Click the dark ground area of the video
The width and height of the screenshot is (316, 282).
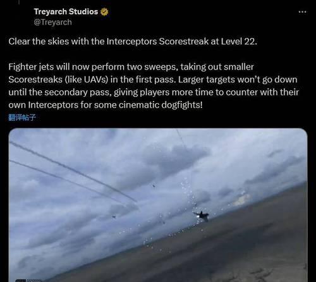point(232,253)
